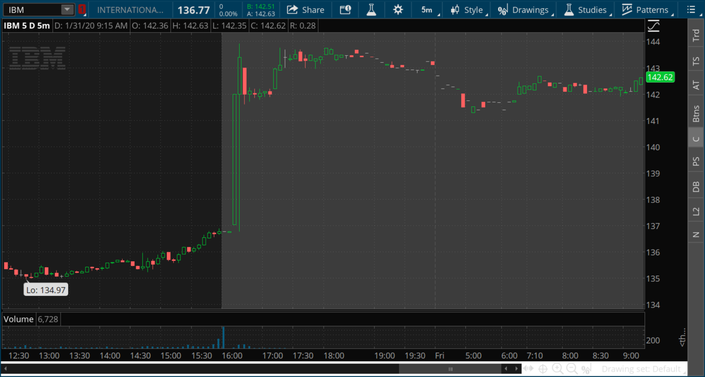Open the flask quick study icon
Image resolution: width=705 pixels, height=377 pixels.
[x=371, y=9]
